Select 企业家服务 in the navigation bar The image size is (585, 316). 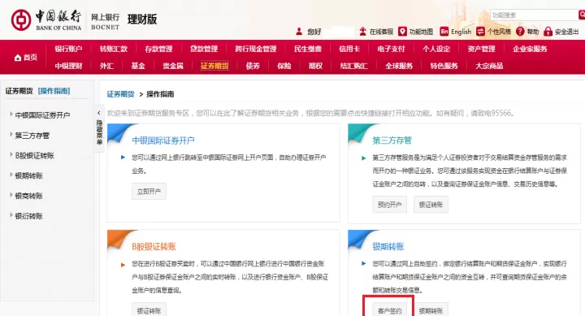[530, 49]
